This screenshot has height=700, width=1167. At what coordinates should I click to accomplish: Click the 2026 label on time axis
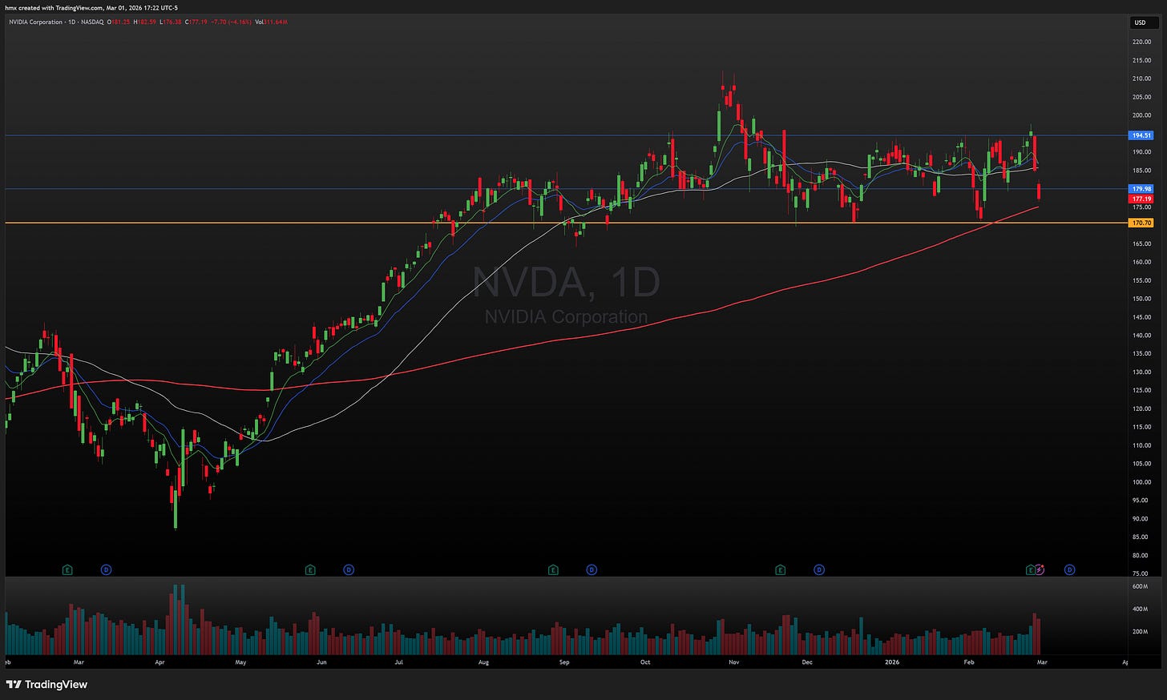[x=891, y=662]
